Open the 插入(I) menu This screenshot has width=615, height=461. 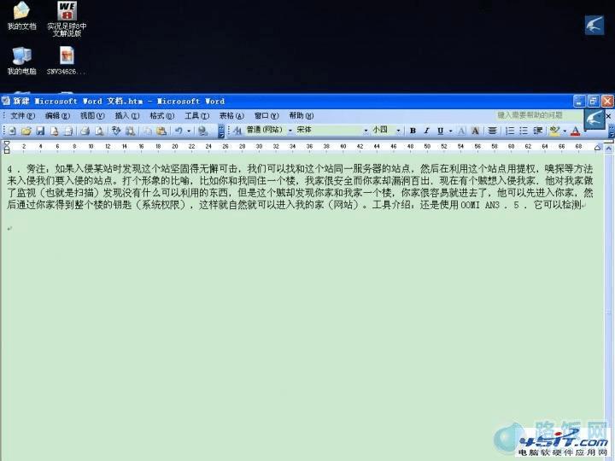pyautogui.click(x=127, y=115)
